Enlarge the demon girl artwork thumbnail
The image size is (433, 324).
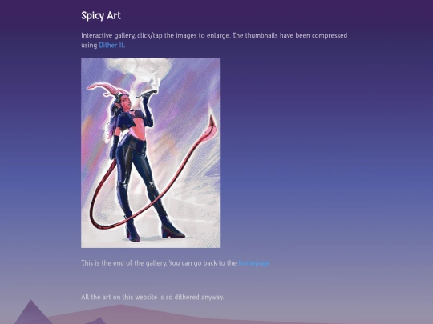151,153
